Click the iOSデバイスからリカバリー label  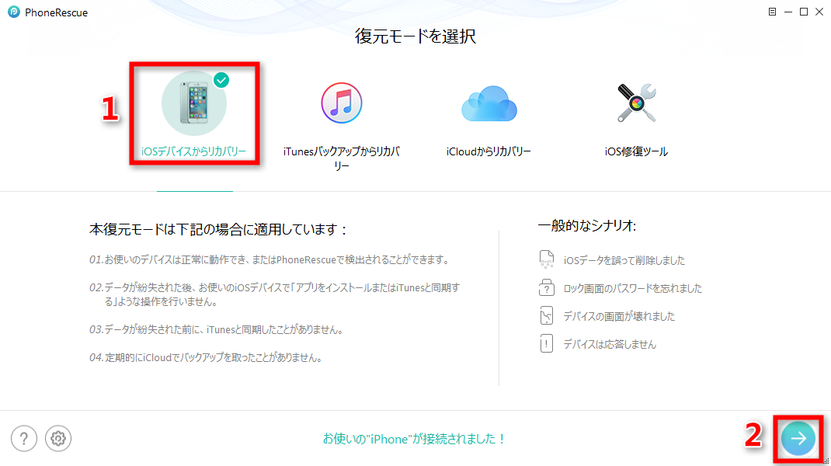[x=194, y=151]
